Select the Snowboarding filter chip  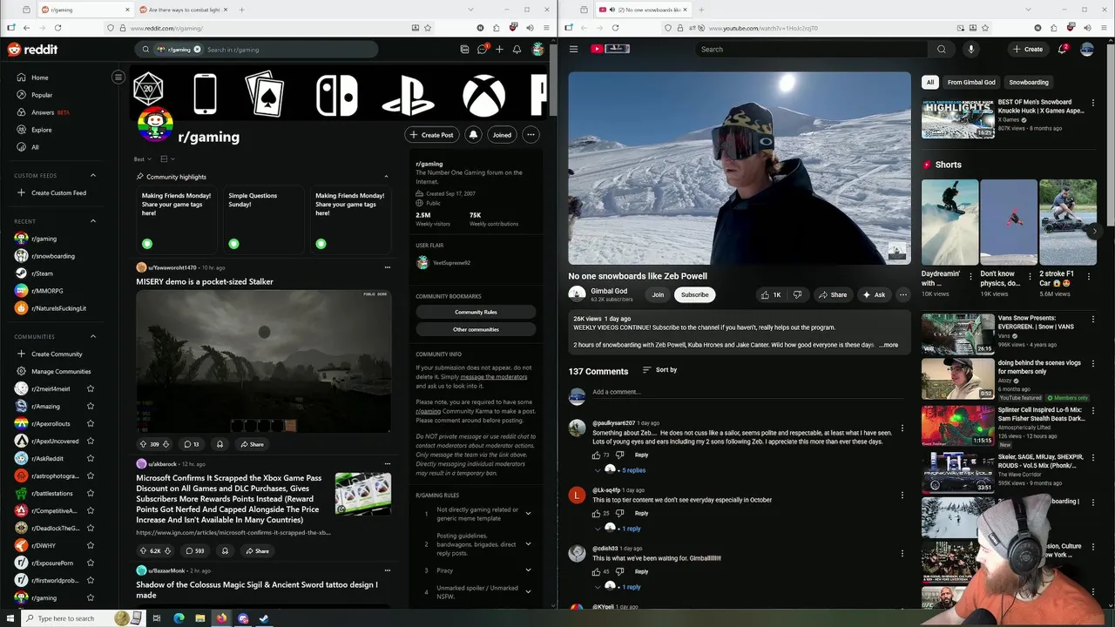tap(1029, 83)
